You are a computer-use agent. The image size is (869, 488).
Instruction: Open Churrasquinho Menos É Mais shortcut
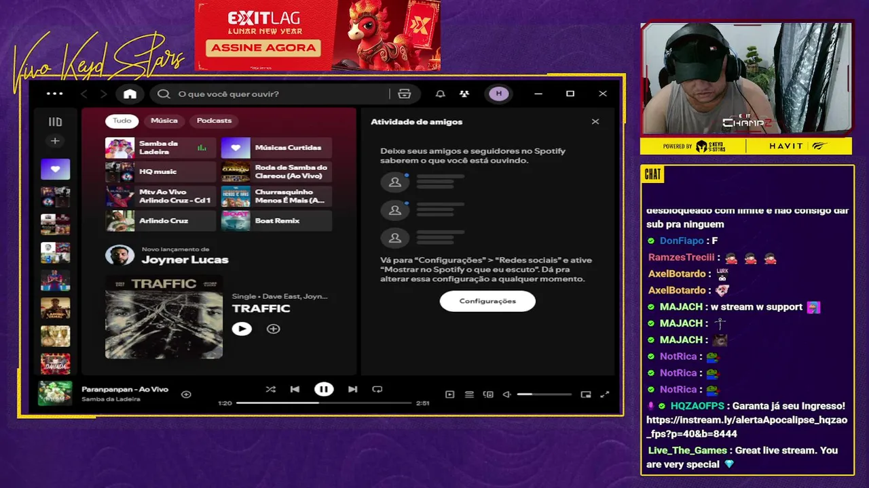click(277, 197)
